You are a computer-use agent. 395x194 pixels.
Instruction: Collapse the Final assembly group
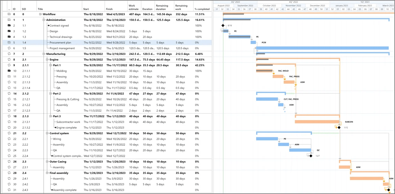[47, 173]
